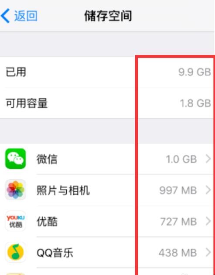Image resolution: width=215 pixels, height=275 pixels.
Task: Open the QQ音乐 storage entry
Action: click(107, 252)
